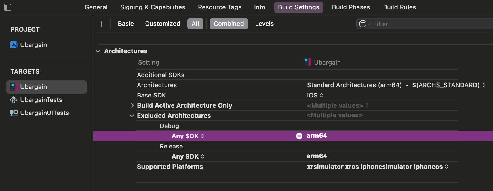Click the UbargainUITests target screen icon
Image resolution: width=493 pixels, height=191 pixels.
pyautogui.click(x=14, y=113)
